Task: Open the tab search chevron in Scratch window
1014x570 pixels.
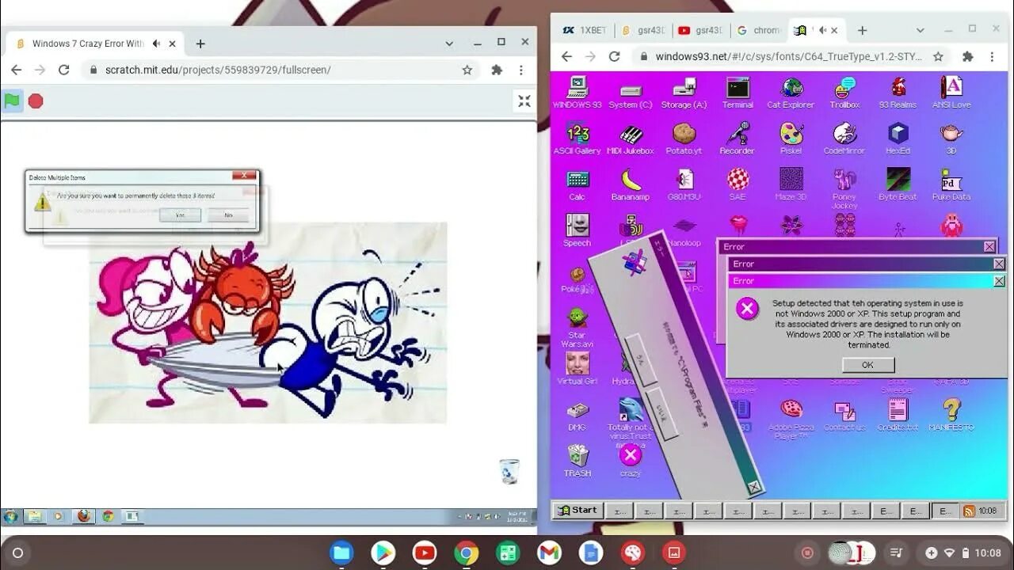Action: (449, 44)
